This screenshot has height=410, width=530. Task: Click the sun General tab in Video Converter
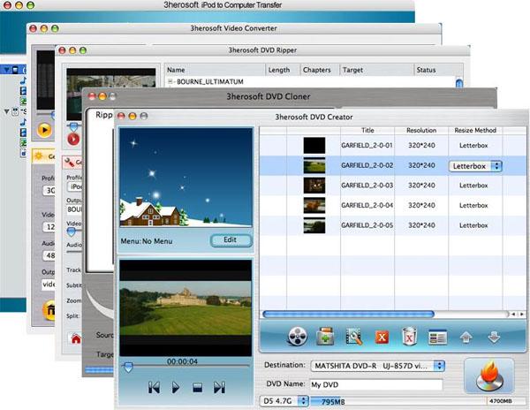tap(43, 156)
